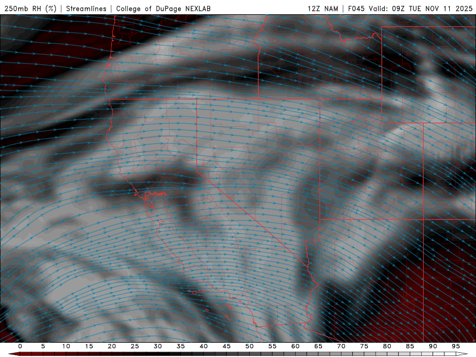Click the "35" colorbar tick label
Screen dimensions: 476x357
tap(181, 346)
